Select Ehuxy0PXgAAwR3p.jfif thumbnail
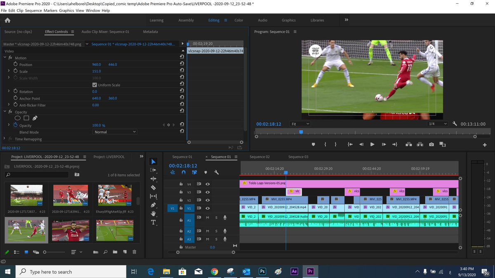 115,195
